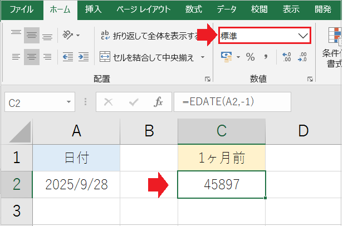Image resolution: width=343 pixels, height=226 pixels.
Task: Expand the Name Box dropdown arrow
Action: pyautogui.click(x=68, y=102)
